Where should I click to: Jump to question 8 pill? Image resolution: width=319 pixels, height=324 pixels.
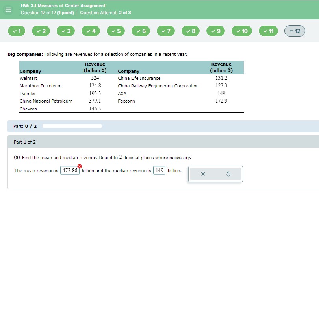coord(191,31)
